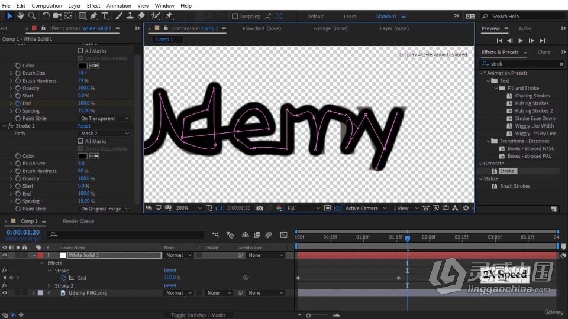Click the timeline zoom slider handle

point(308,315)
